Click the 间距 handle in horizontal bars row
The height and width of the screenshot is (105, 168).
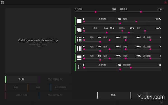(125, 59)
